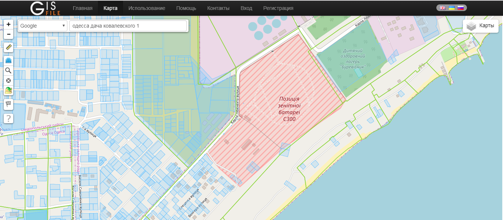Open the Контакты page
The height and width of the screenshot is (220, 503).
(218, 8)
